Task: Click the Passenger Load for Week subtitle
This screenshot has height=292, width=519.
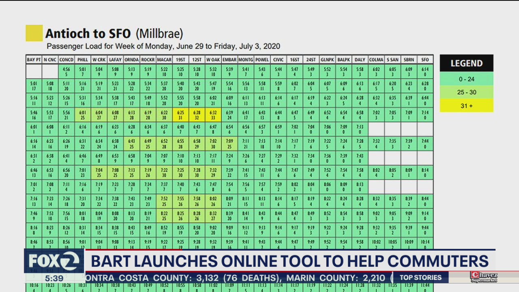Action: pyautogui.click(x=163, y=46)
